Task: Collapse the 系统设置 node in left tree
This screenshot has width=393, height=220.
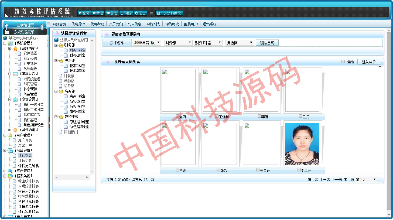Action: point(5,43)
